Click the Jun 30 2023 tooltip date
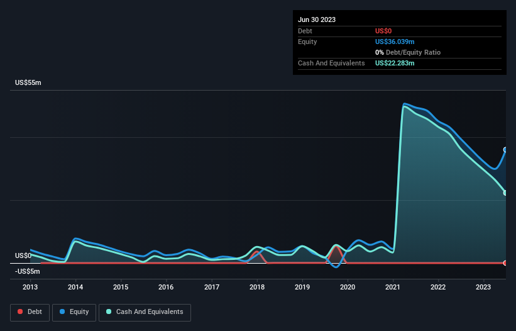The height and width of the screenshot is (331, 516). click(317, 20)
